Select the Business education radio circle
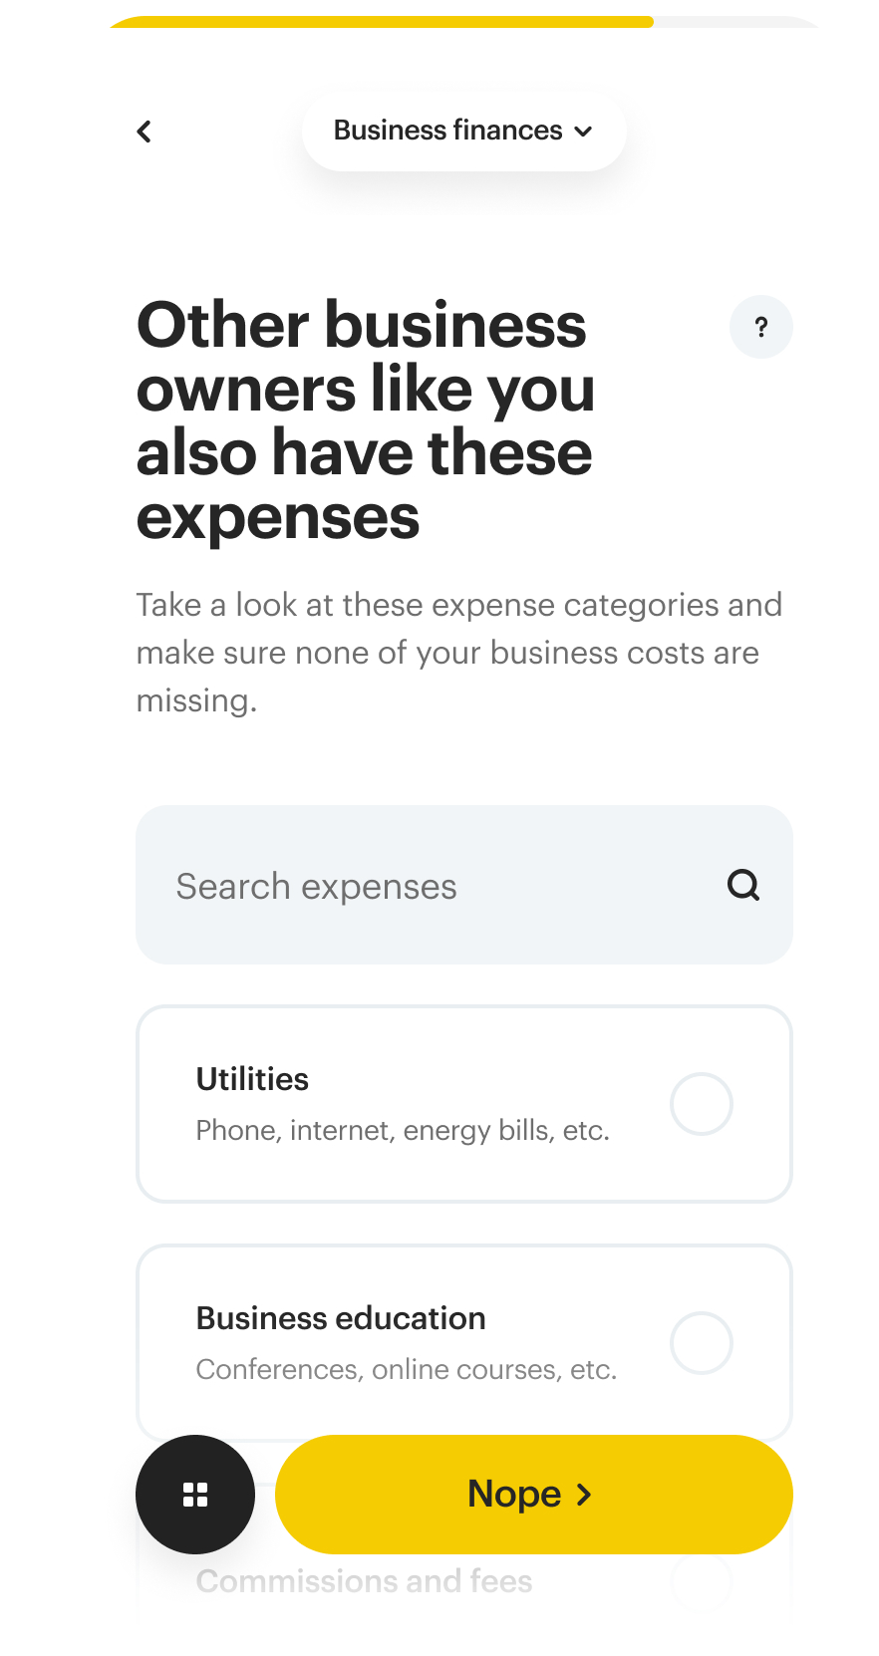The height and width of the screenshot is (1656, 879). point(702,1343)
